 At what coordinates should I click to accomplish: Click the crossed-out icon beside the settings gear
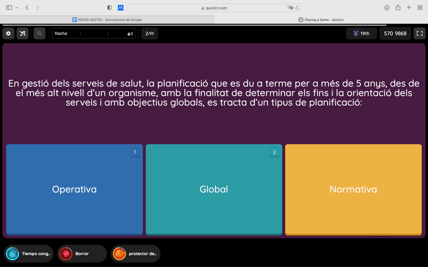pos(23,34)
